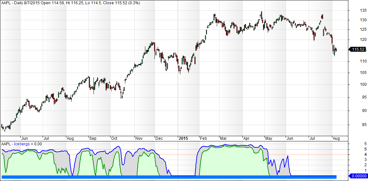This screenshot has width=368, height=181.
Task: Select the Feb label on time axis
Action: pos(203,138)
